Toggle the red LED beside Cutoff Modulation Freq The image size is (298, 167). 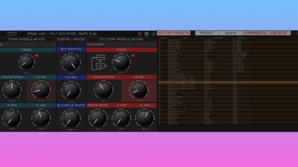pyautogui.click(x=133, y=55)
